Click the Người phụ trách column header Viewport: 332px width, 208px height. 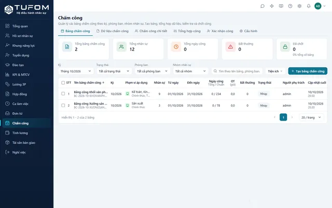(294, 83)
